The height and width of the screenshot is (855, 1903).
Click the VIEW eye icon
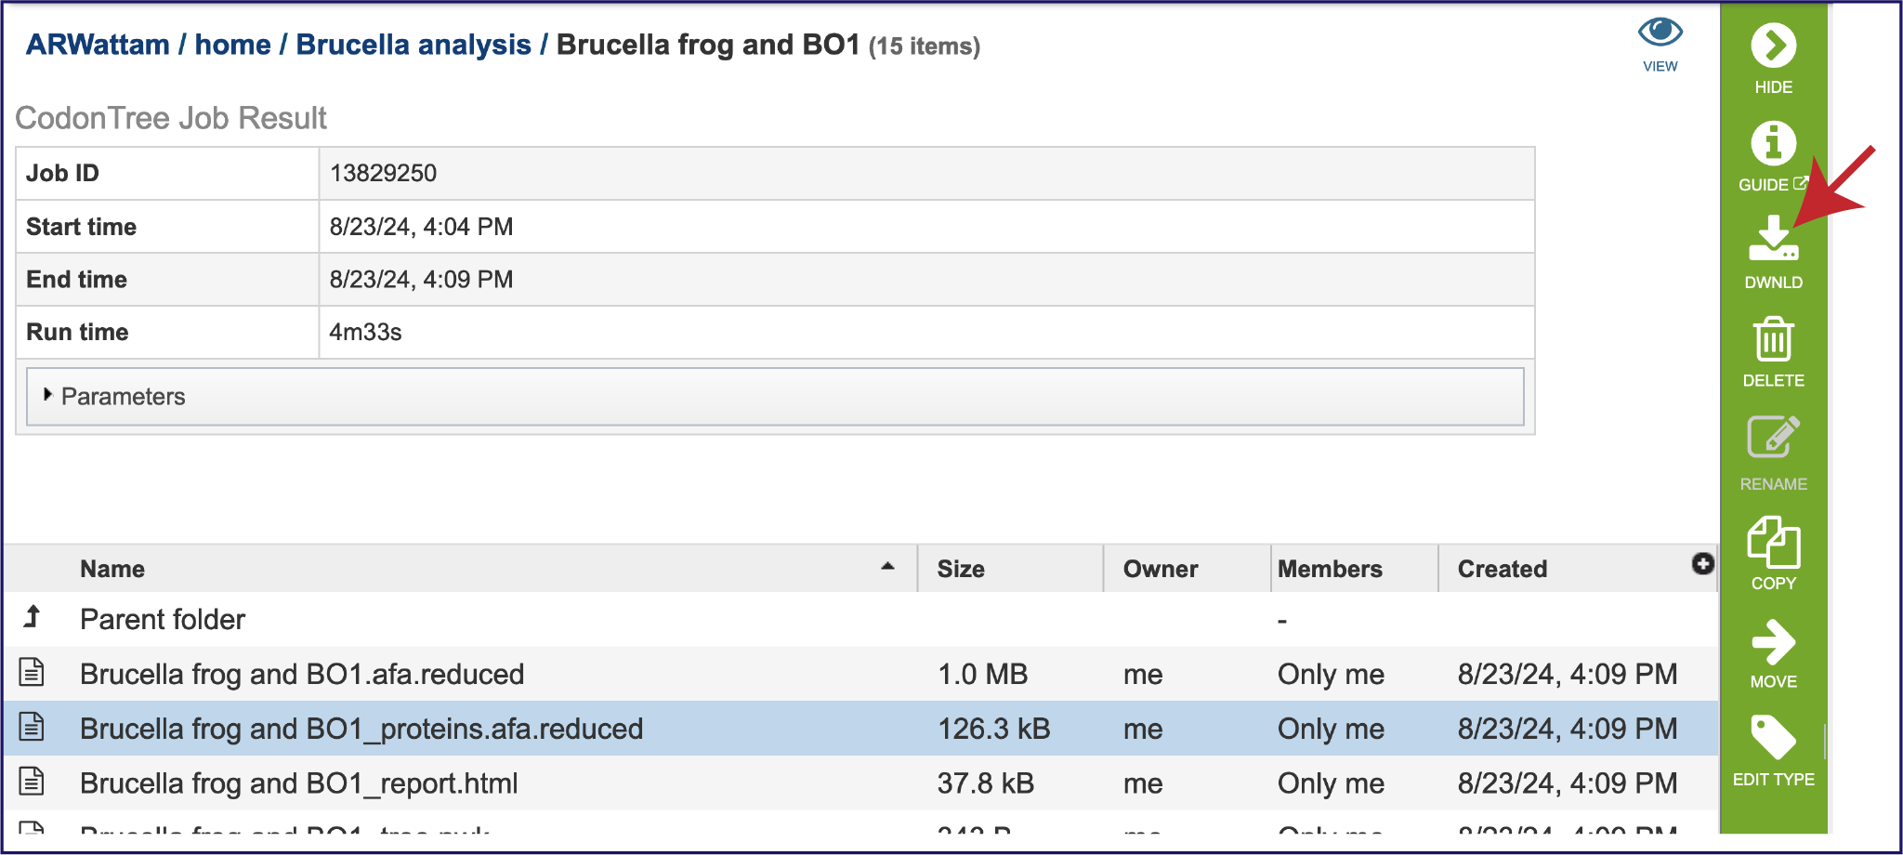1660,33
